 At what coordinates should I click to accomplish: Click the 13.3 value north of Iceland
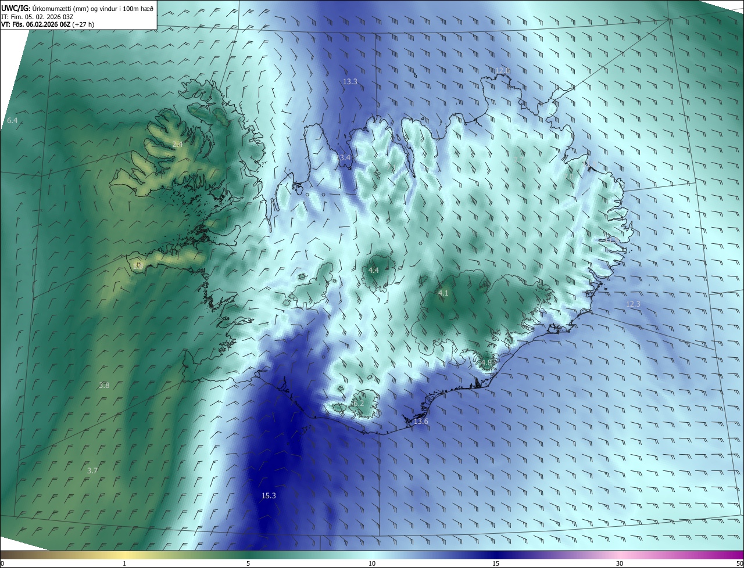350,82
